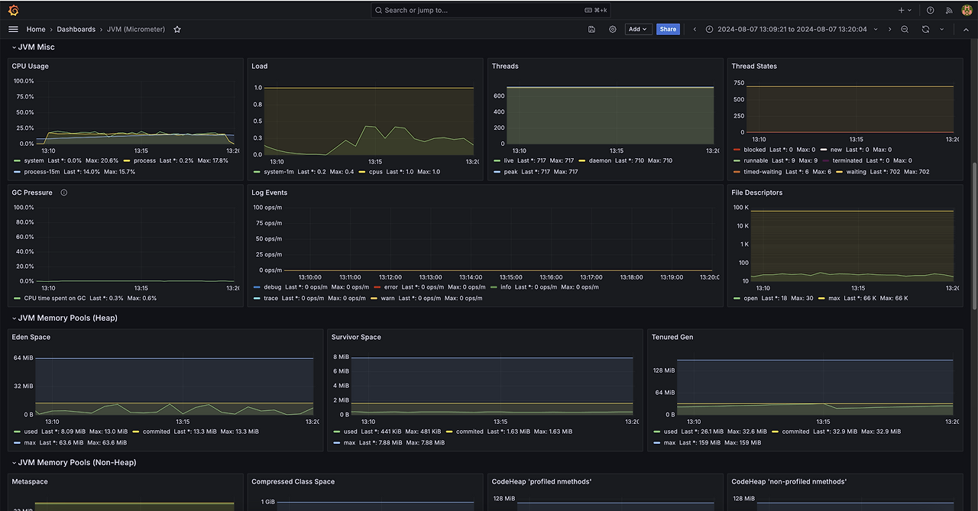Click the Share button
Screen dimensions: 978x511
click(668, 29)
